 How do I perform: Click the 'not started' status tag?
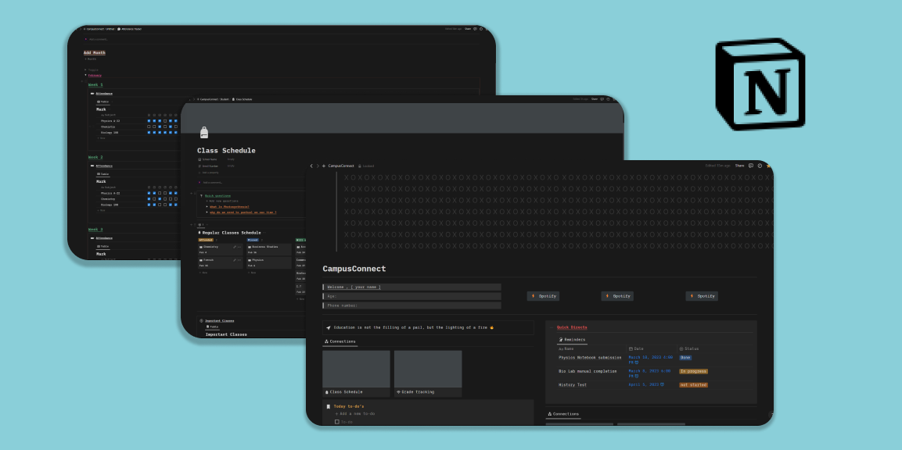[x=693, y=385]
